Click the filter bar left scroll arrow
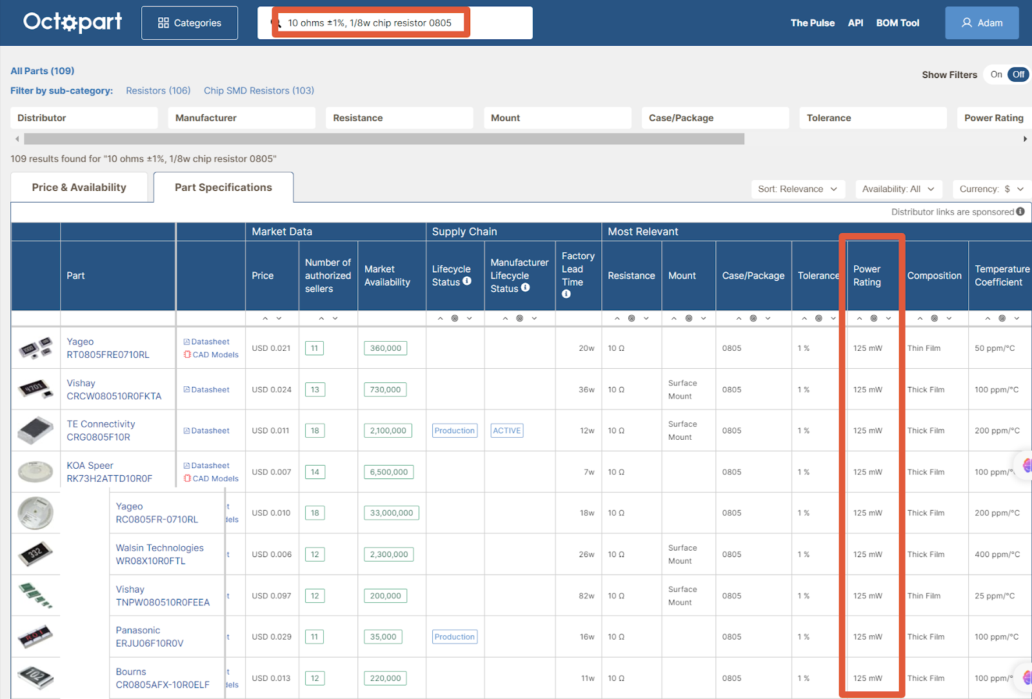 [x=17, y=139]
